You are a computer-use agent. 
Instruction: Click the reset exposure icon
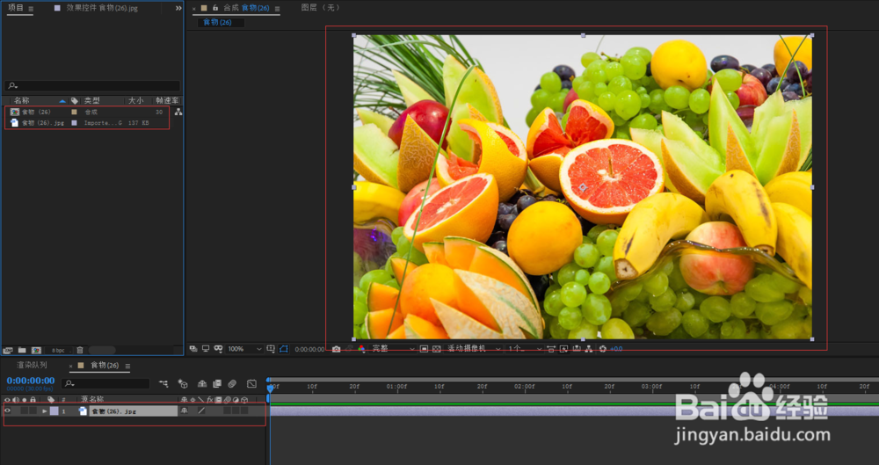click(x=603, y=349)
